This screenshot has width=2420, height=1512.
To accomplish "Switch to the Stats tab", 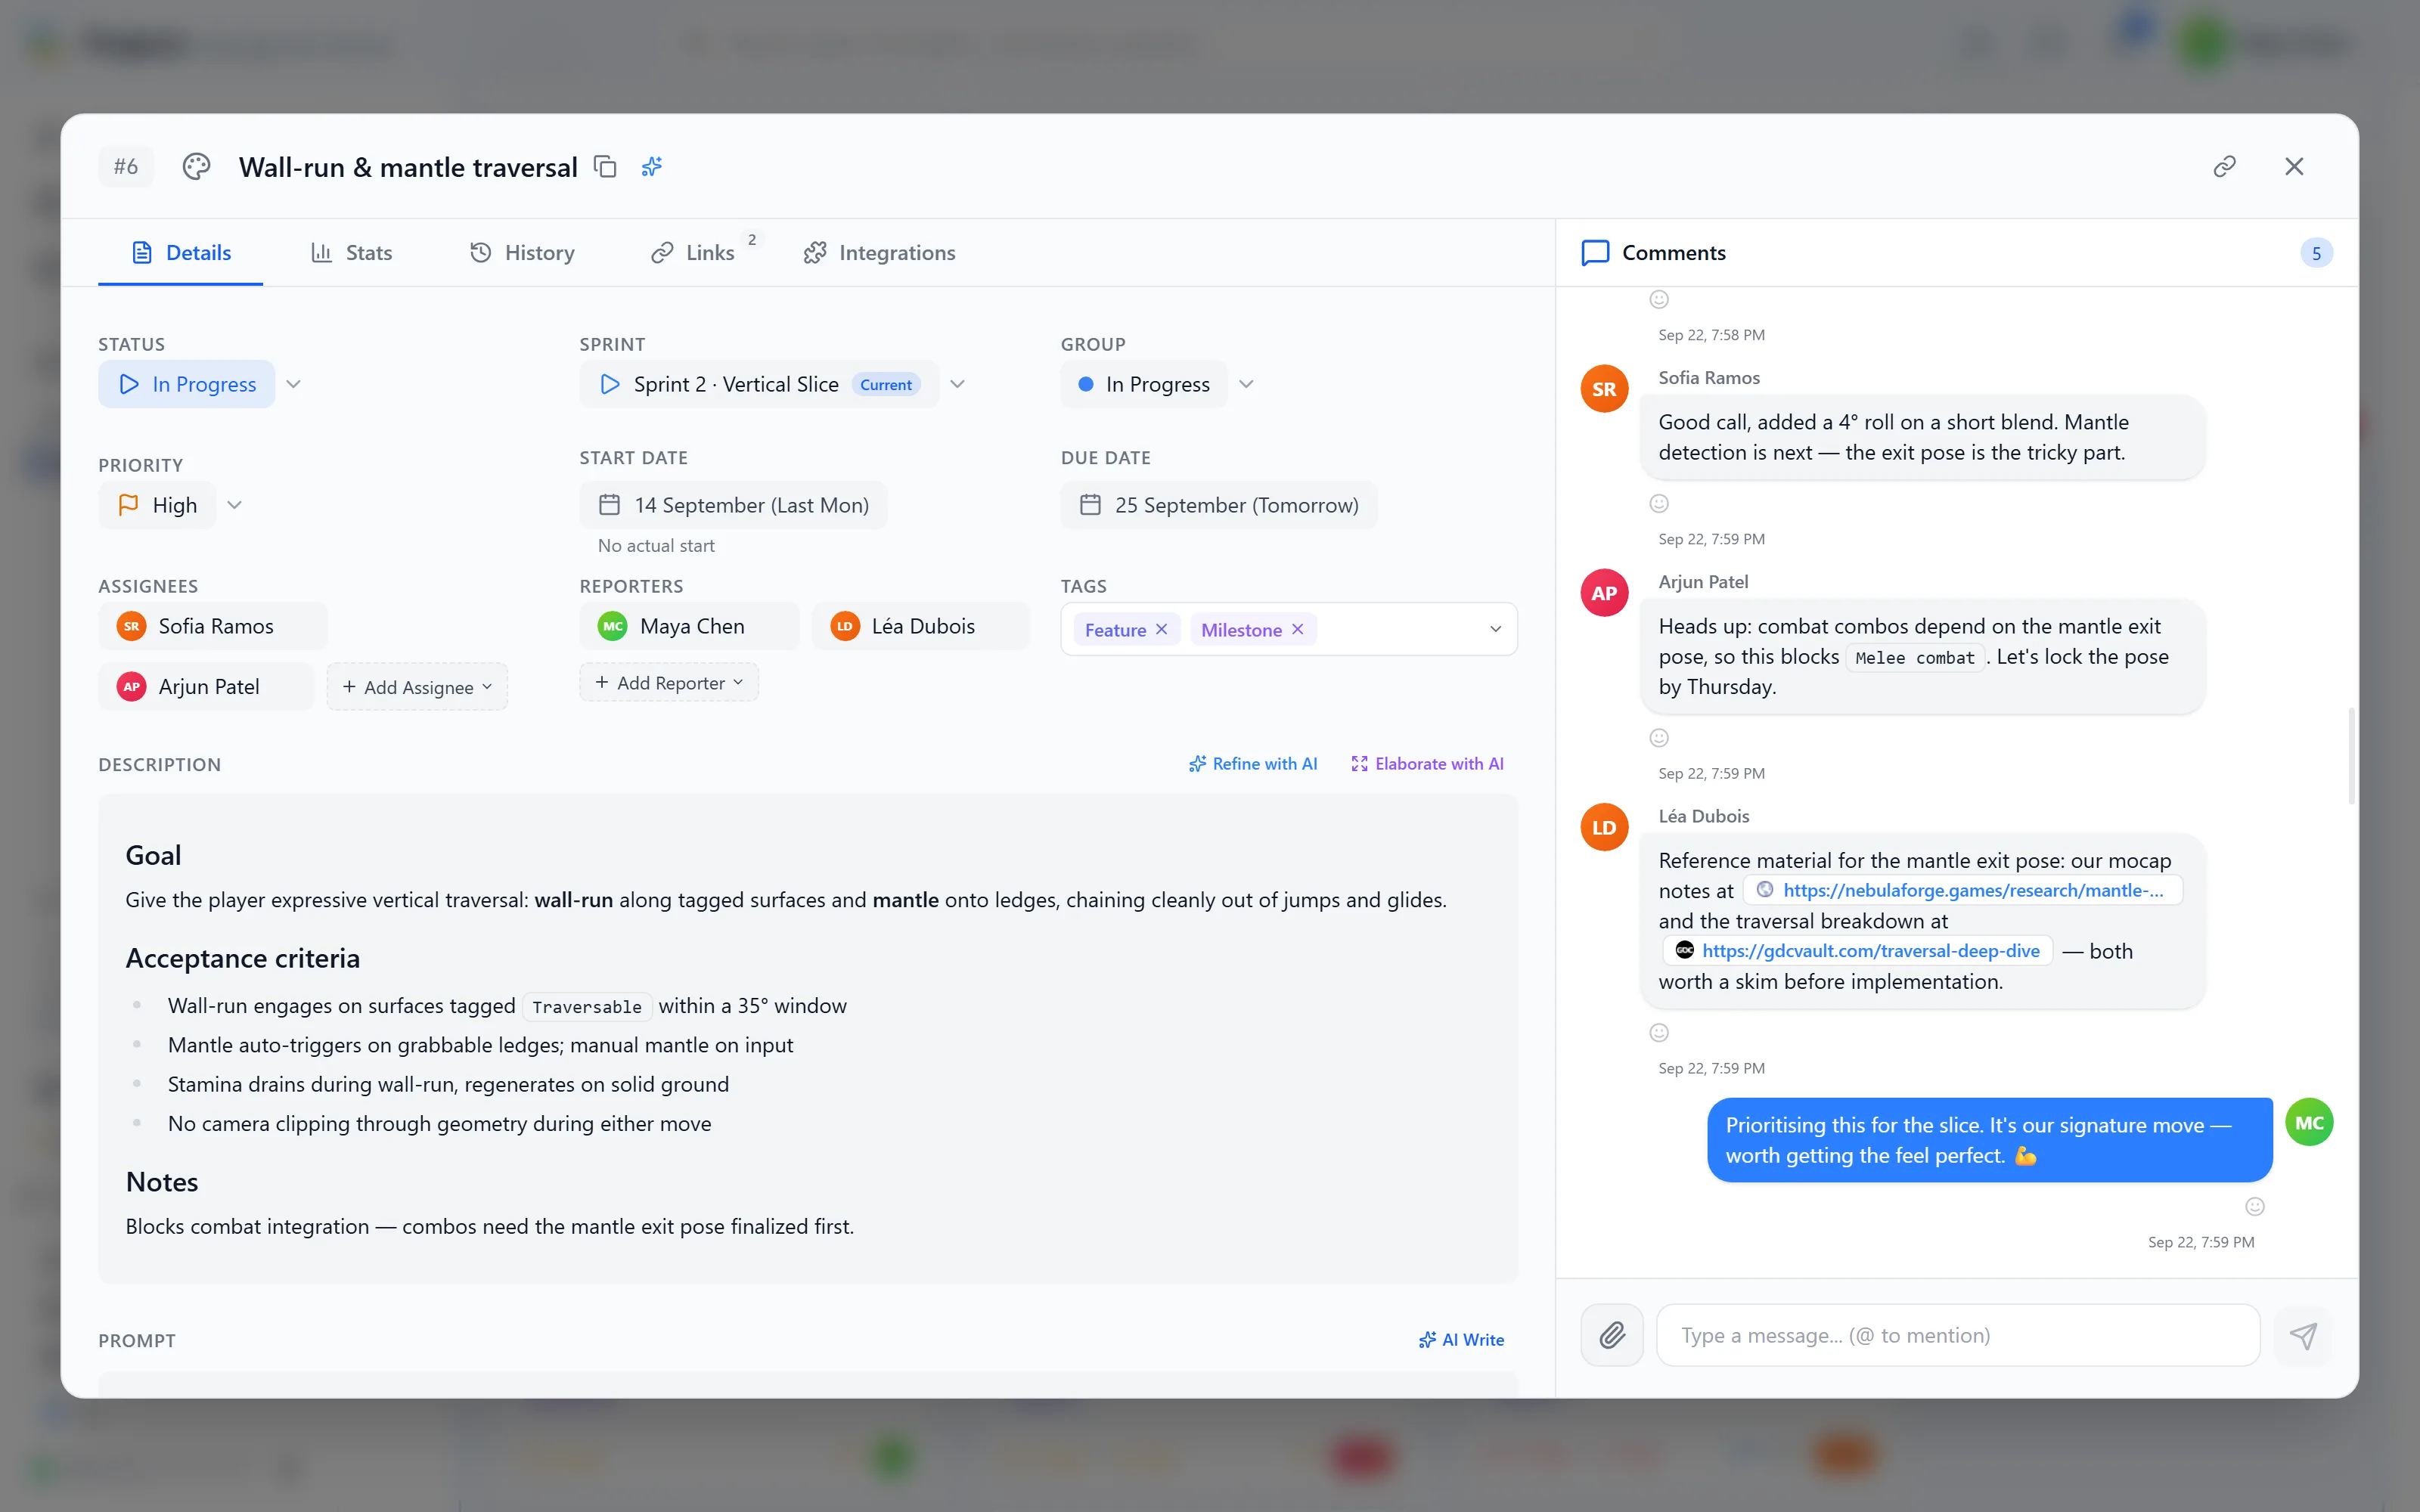I will click(x=351, y=252).
